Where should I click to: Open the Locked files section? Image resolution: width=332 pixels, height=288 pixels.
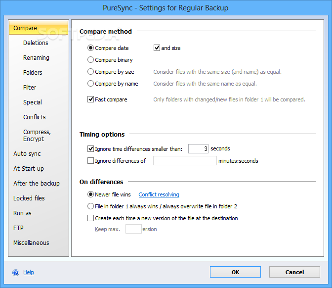pos(29,198)
